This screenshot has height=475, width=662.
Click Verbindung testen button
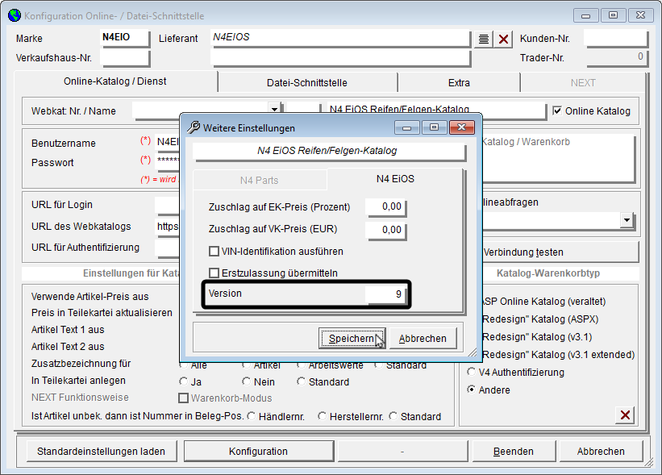pyautogui.click(x=560, y=252)
